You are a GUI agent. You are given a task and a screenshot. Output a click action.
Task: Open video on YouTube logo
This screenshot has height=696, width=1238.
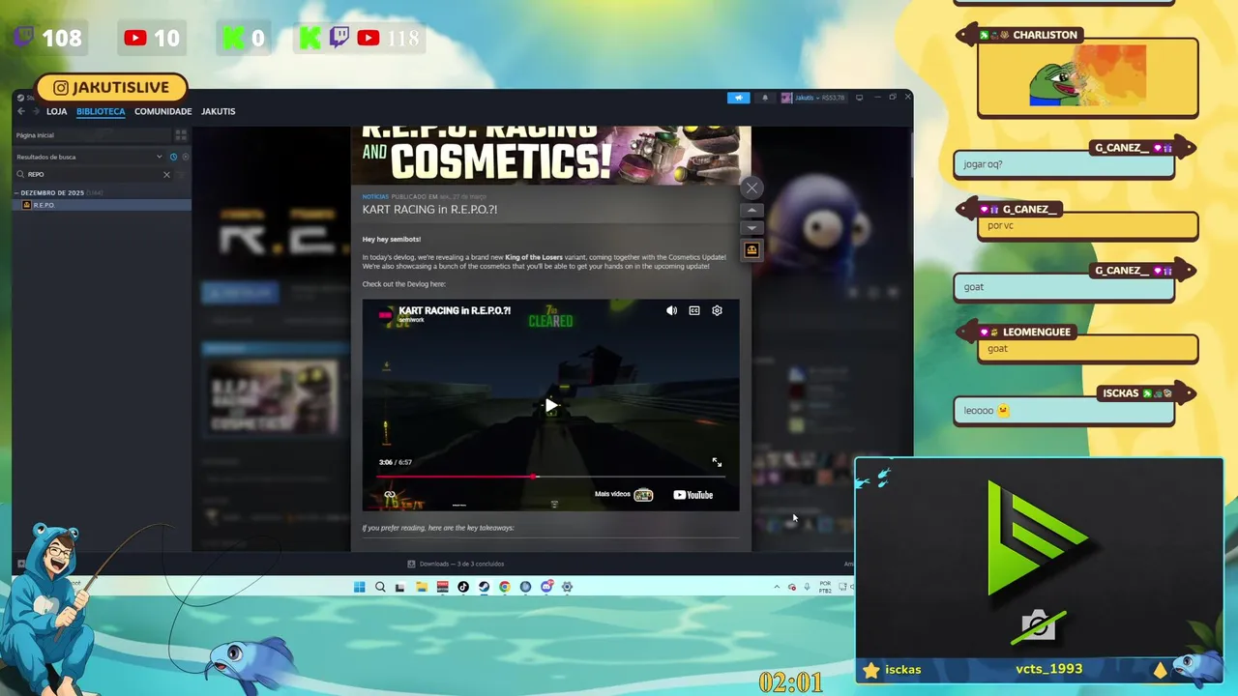click(693, 495)
